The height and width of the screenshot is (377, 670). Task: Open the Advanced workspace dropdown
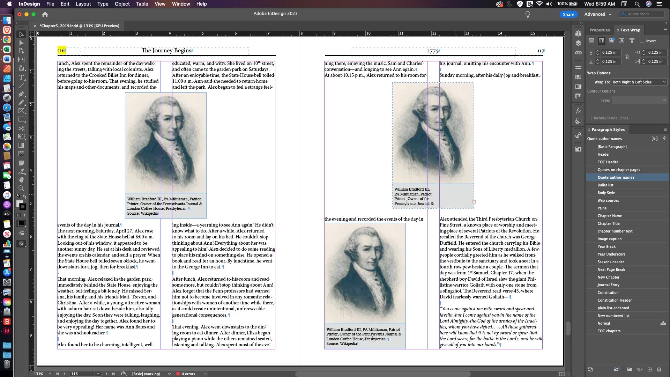(598, 14)
